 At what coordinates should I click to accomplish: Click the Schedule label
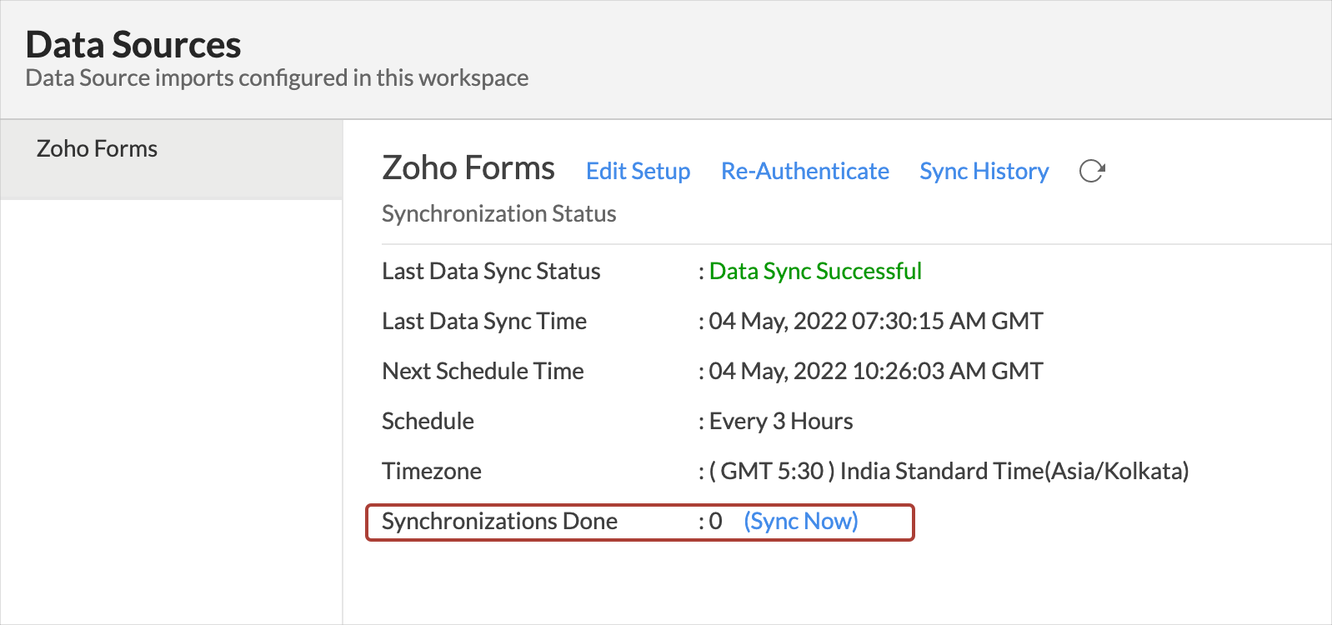428,421
